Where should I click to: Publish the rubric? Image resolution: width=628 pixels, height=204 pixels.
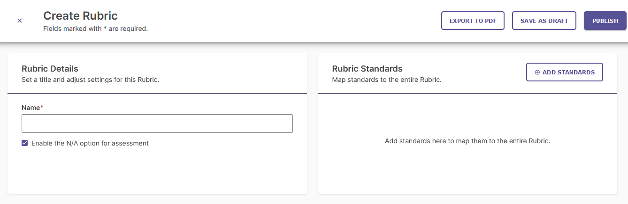click(x=605, y=21)
